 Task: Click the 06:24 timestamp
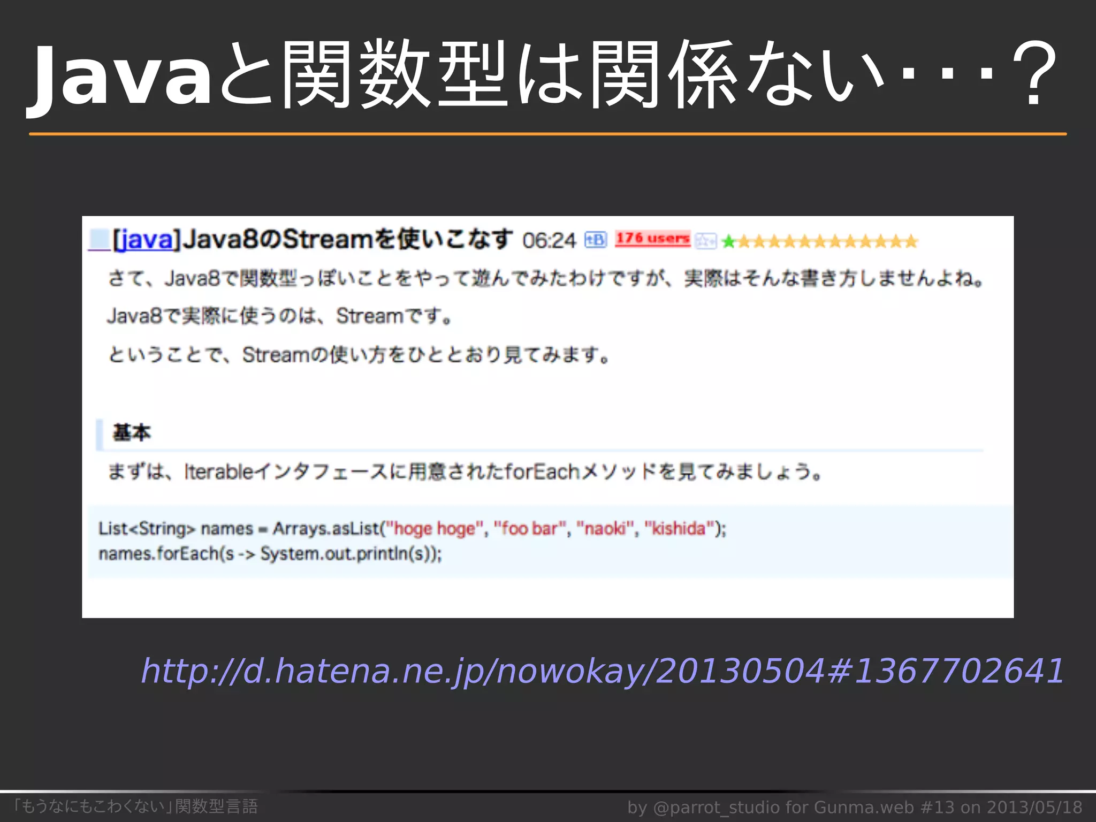[549, 241]
